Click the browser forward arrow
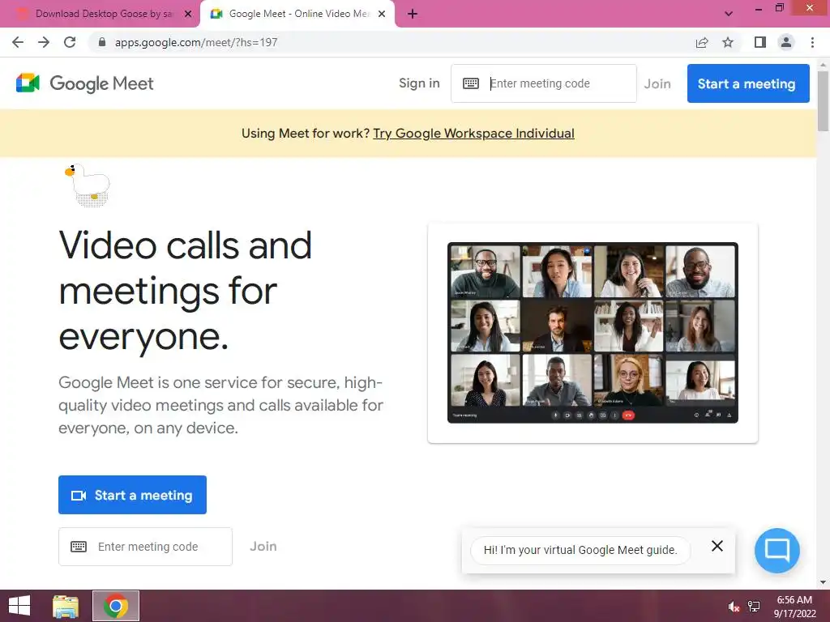830x622 pixels. [x=44, y=42]
